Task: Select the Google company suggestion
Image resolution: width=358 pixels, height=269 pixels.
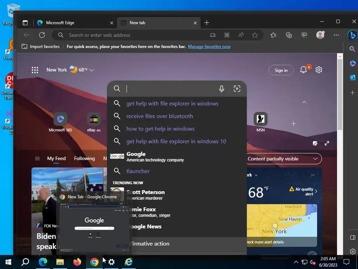Action: [177, 157]
